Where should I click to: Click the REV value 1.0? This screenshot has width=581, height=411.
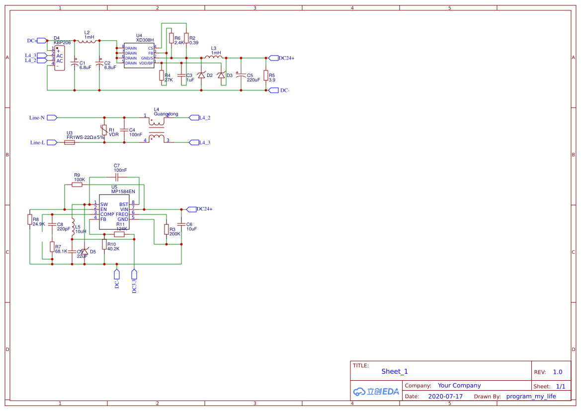pyautogui.click(x=558, y=372)
